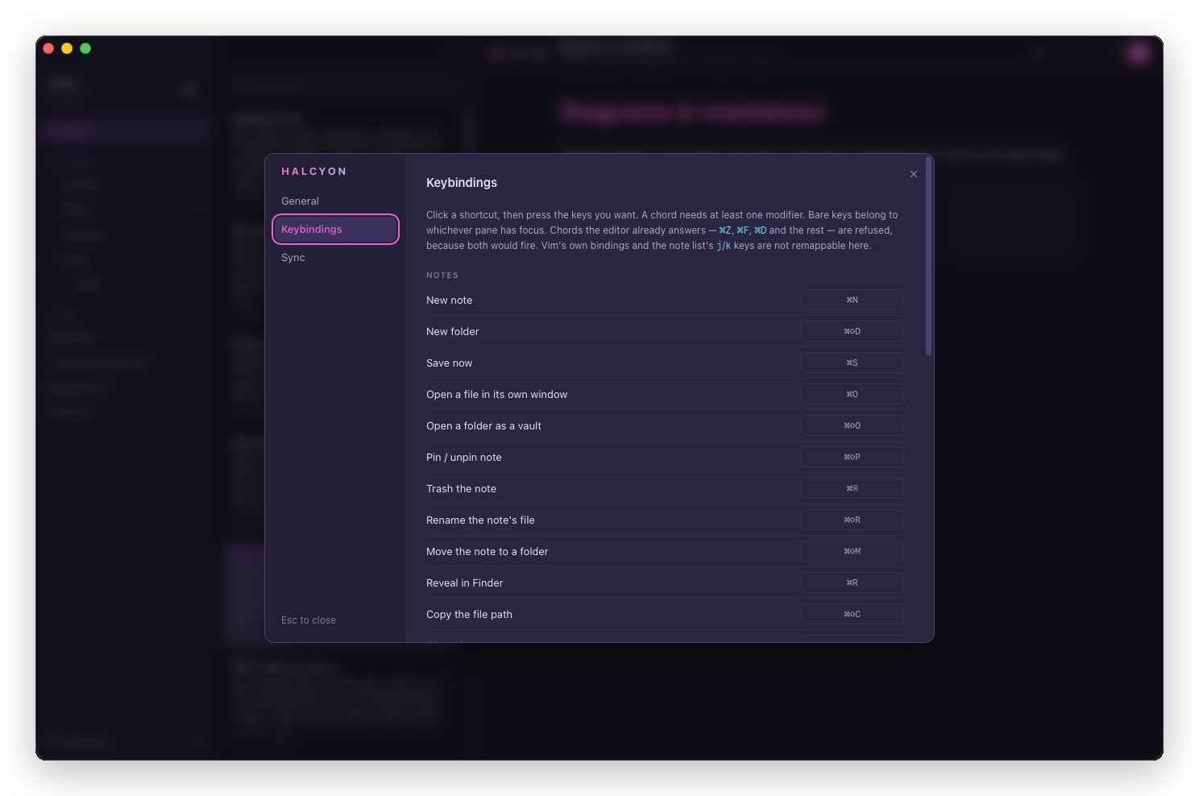Image resolution: width=1199 pixels, height=796 pixels.
Task: Click the Save now shortcut field
Action: (x=852, y=363)
